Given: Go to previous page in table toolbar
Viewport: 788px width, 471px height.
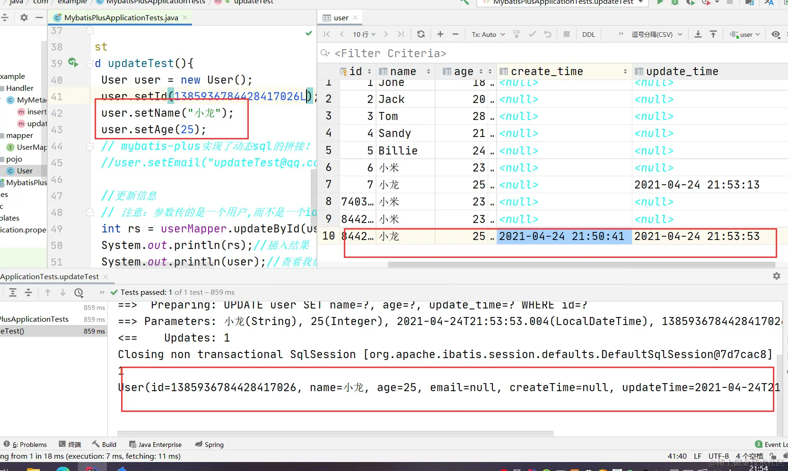Looking at the screenshot, I should pos(341,34).
